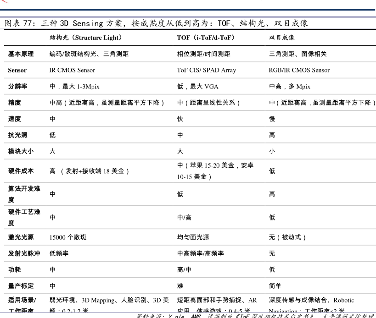This screenshot has height=318, width=376.
Task: Click cell '相位测距/时间测距'
Action: [203, 54]
